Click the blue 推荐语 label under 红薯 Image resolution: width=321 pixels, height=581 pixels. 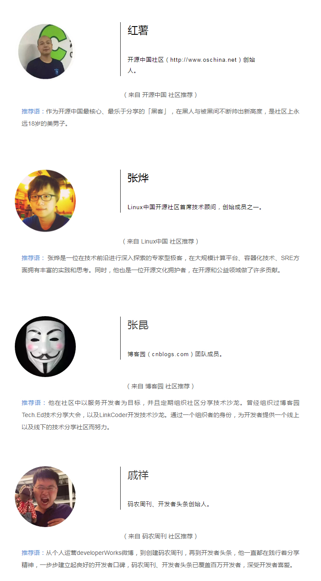point(31,112)
